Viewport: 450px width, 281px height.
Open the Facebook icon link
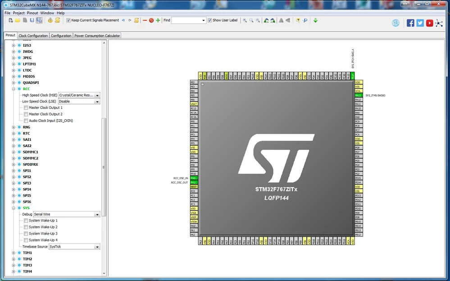click(410, 23)
